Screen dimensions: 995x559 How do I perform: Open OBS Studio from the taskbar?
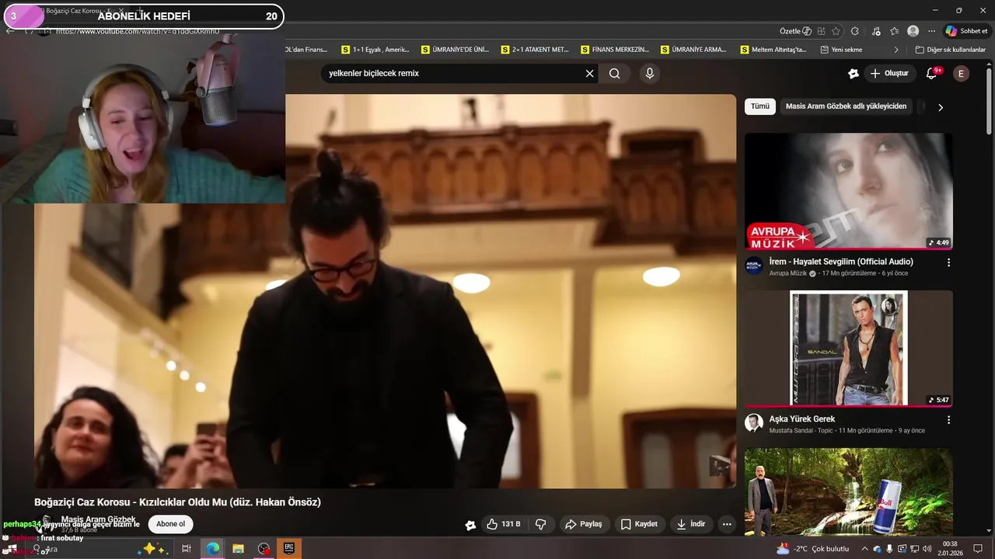(x=264, y=549)
